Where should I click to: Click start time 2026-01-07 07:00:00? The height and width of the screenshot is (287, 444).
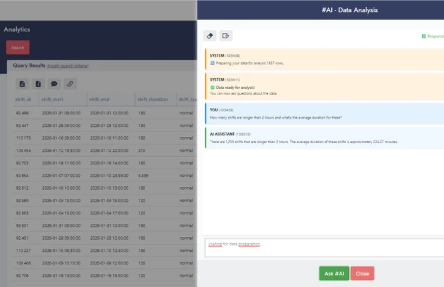[x=61, y=176]
